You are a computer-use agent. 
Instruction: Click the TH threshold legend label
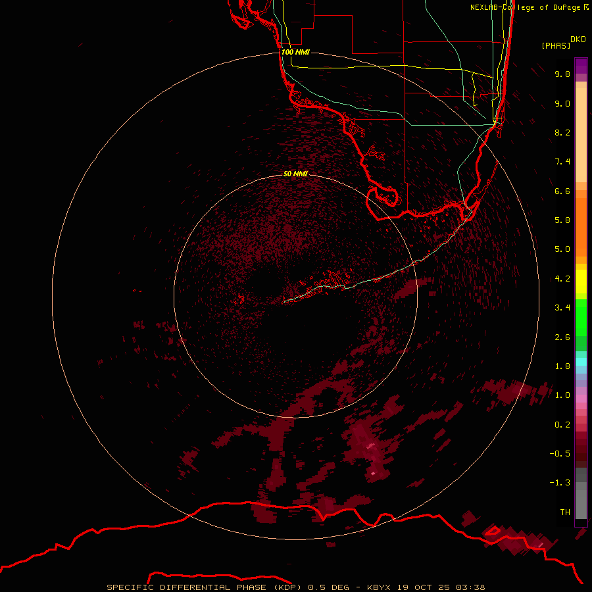(565, 512)
